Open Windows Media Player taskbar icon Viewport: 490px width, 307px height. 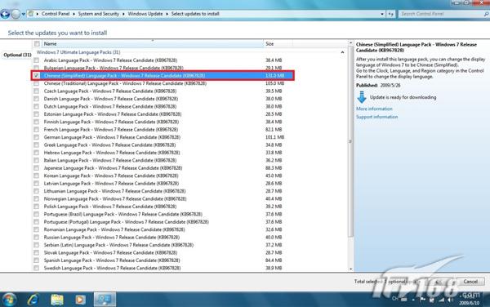80,300
